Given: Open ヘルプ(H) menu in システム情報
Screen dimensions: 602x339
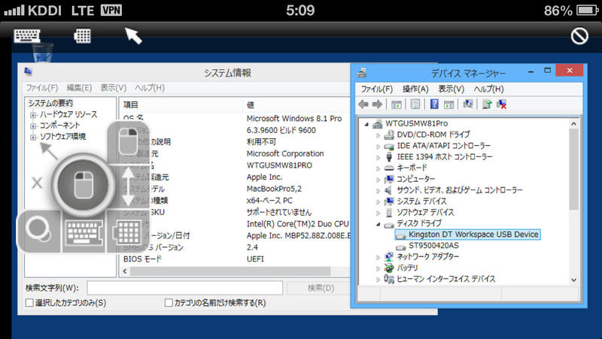Looking at the screenshot, I should click(150, 88).
